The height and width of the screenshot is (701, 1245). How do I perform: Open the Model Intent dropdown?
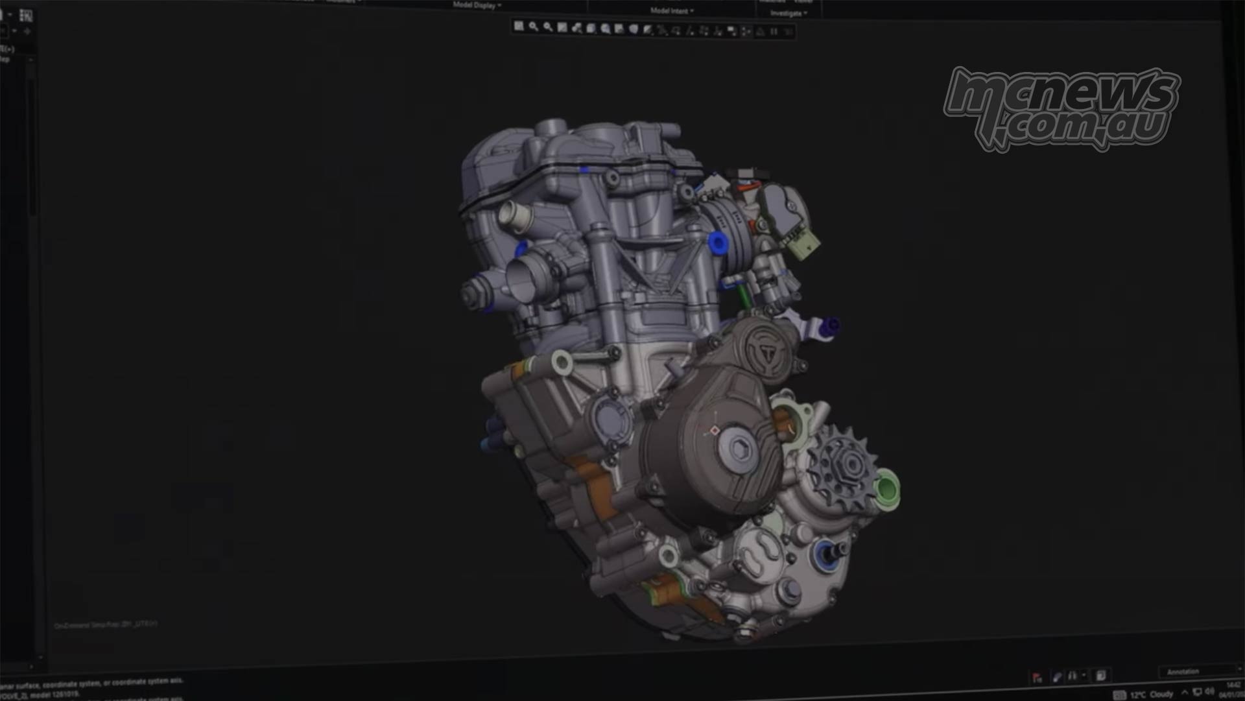tap(671, 10)
